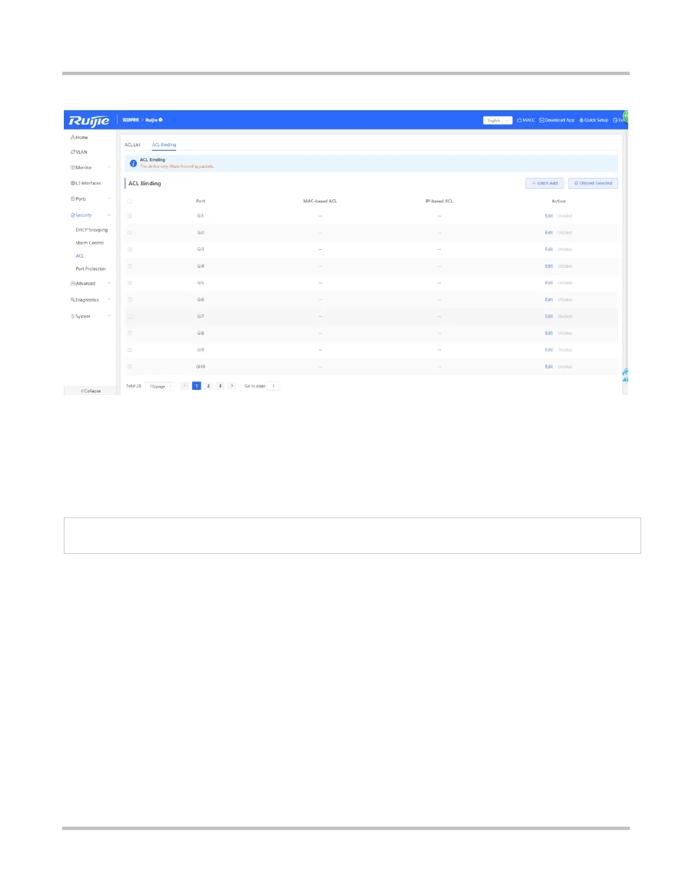Click the Exit button
The width and height of the screenshot is (692, 895).
click(x=619, y=120)
